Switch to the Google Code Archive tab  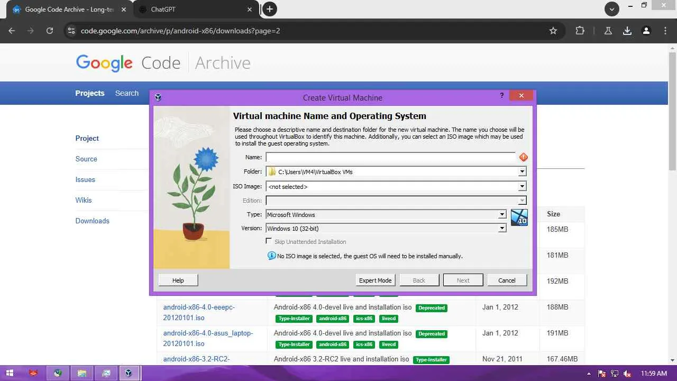(69, 10)
